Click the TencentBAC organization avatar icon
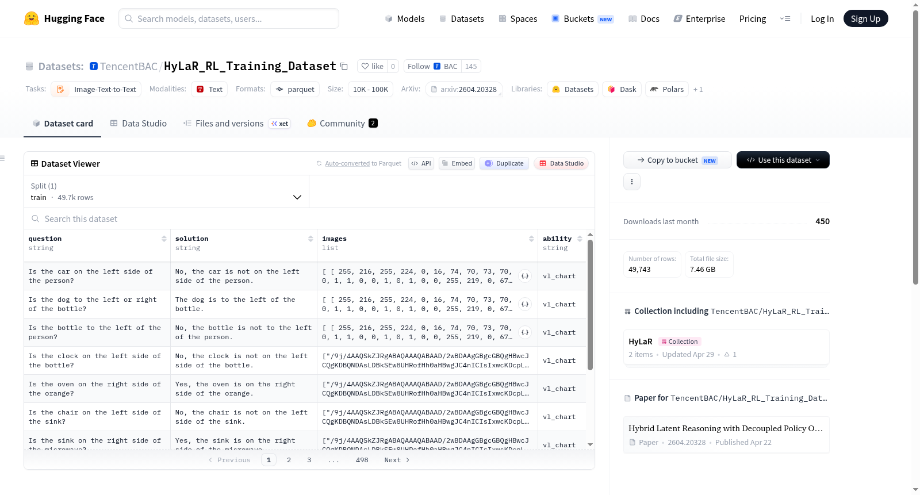This screenshot has height=495, width=920. pos(94,66)
